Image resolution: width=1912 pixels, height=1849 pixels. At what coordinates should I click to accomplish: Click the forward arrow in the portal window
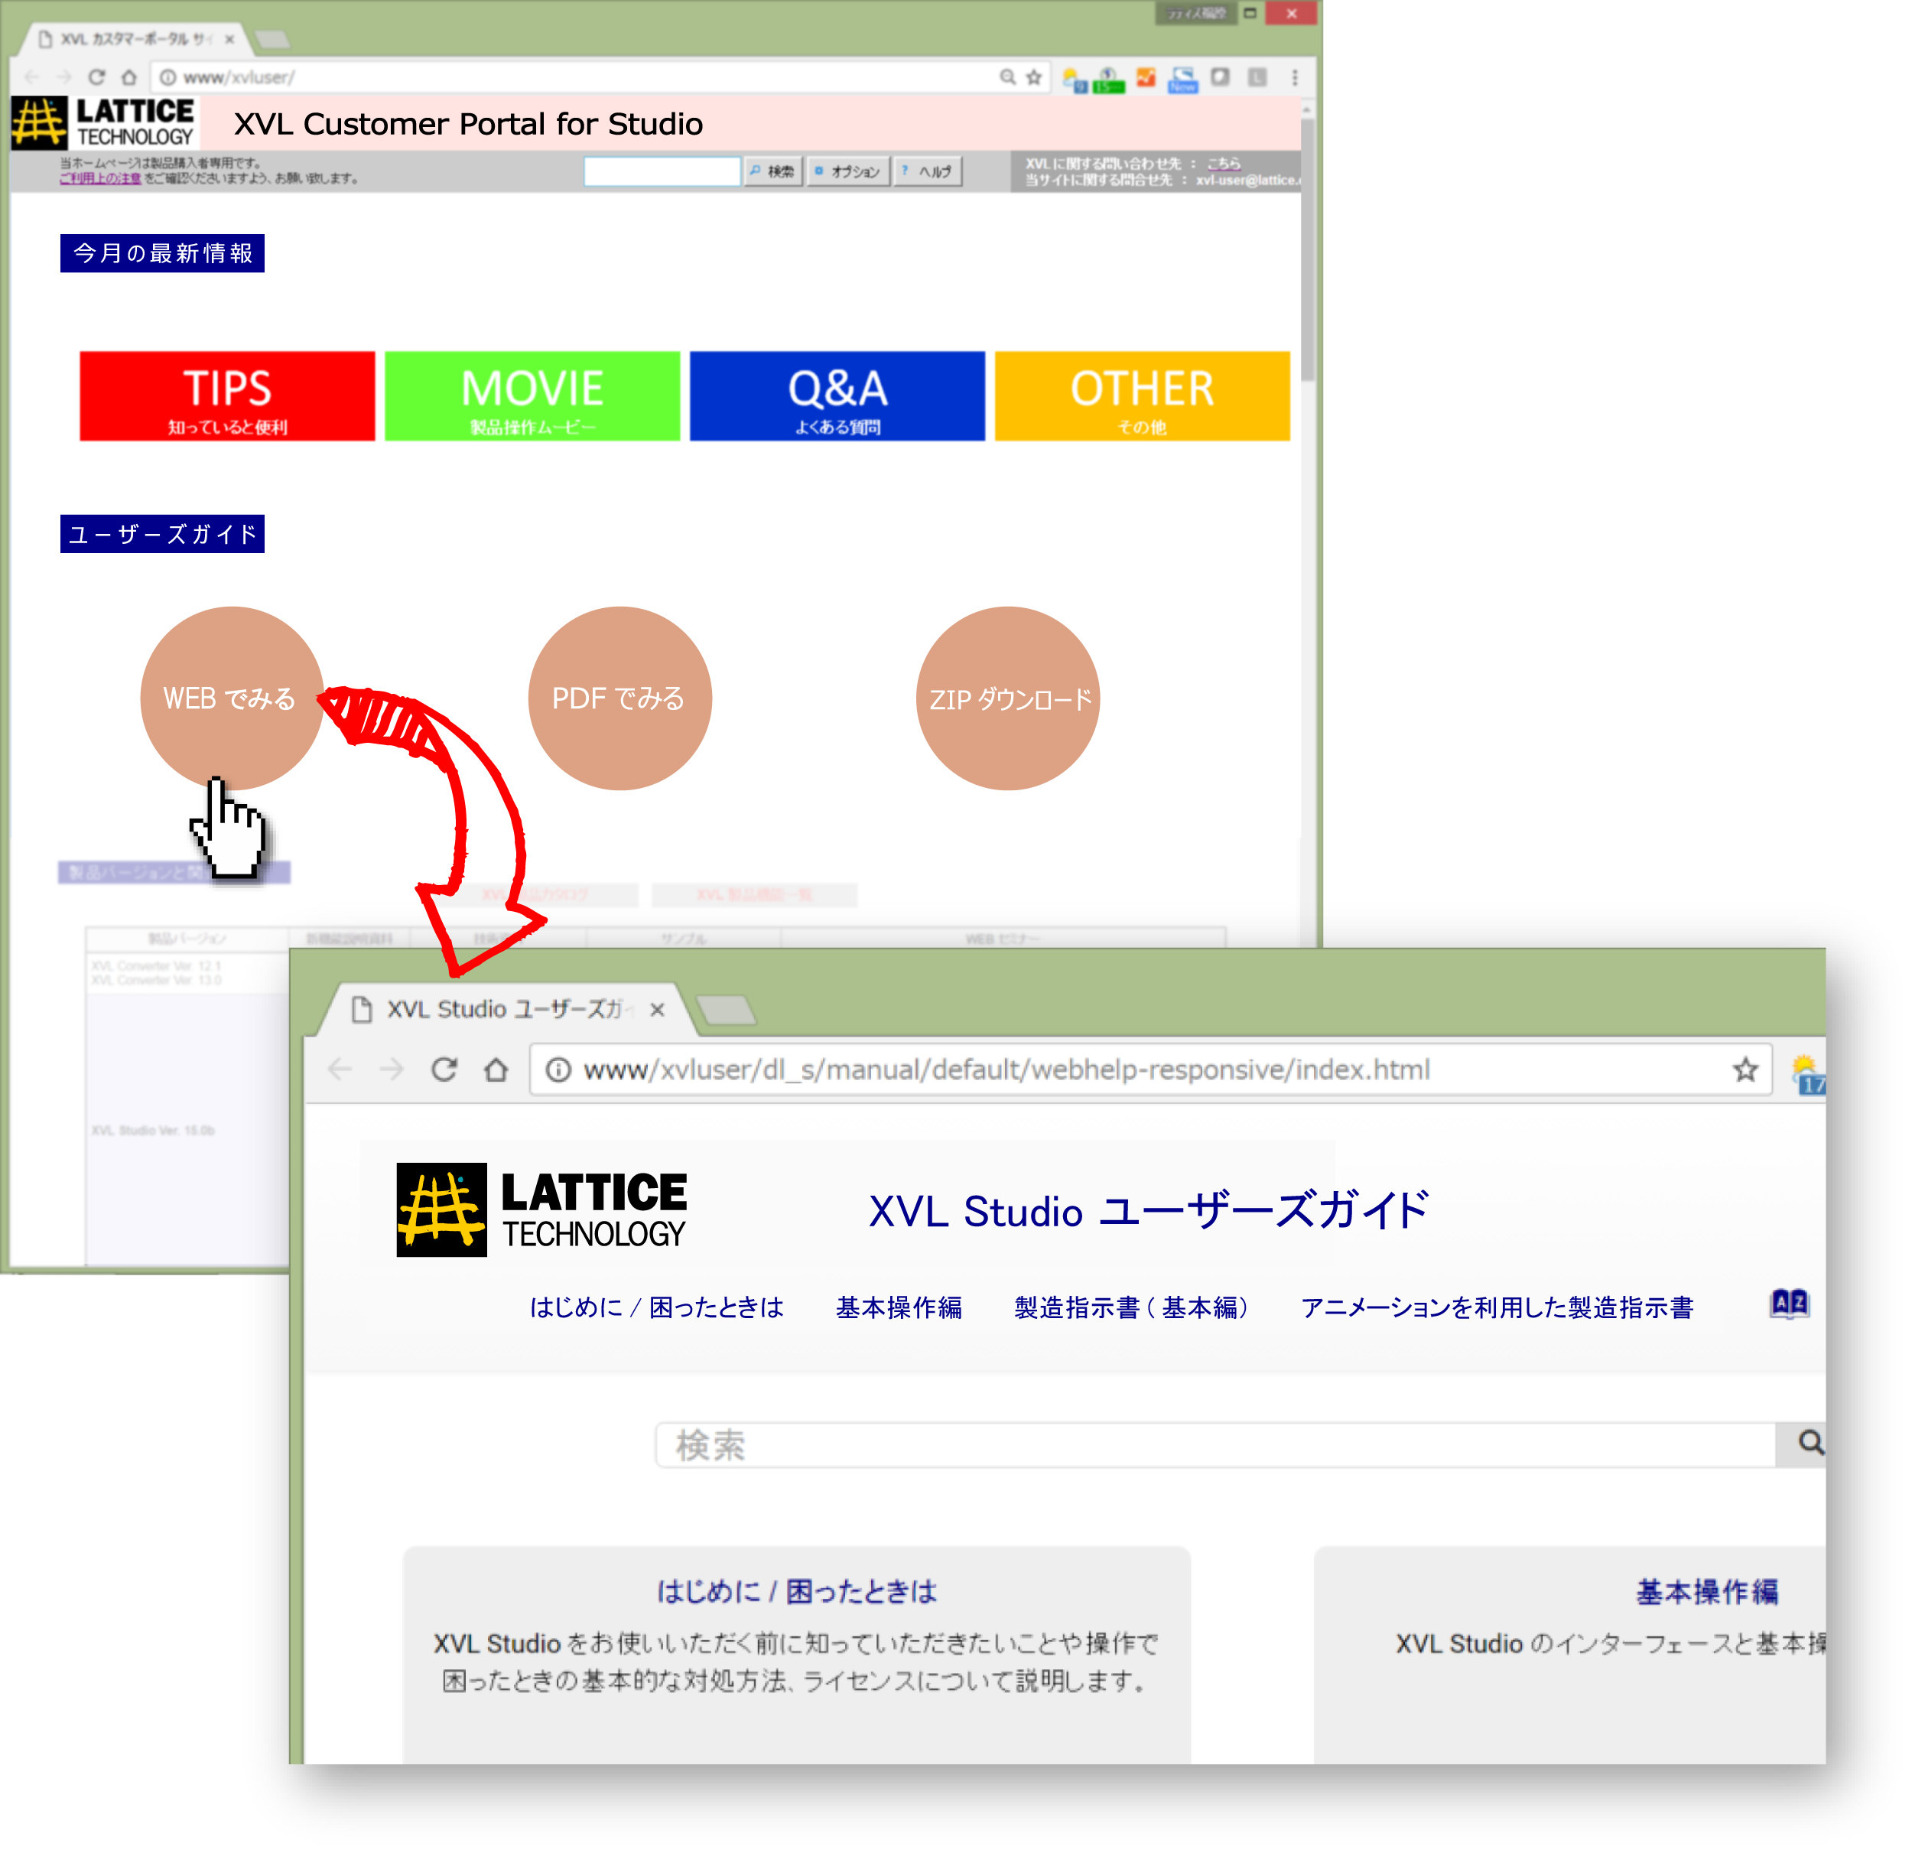tap(64, 77)
